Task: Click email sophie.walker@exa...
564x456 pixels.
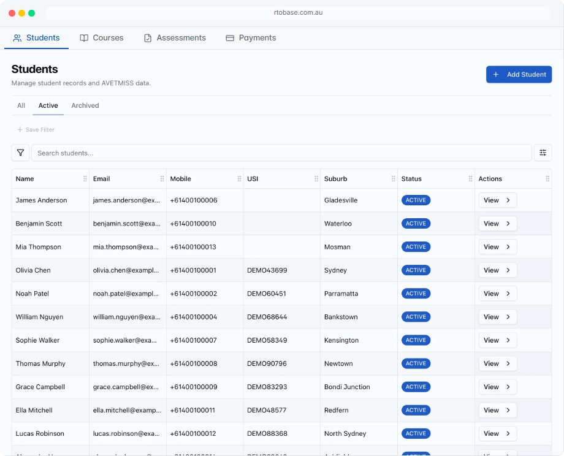Action: (x=125, y=340)
